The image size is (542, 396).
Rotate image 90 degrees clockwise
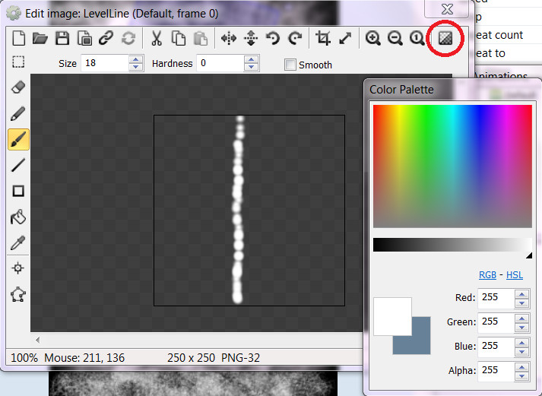click(295, 38)
